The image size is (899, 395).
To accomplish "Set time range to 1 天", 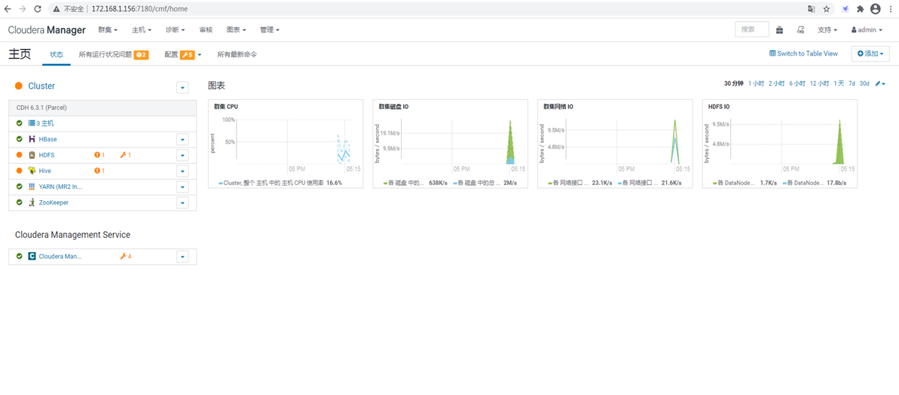I will click(839, 84).
